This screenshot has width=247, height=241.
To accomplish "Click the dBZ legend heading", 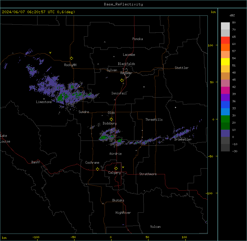I will 232,15.
